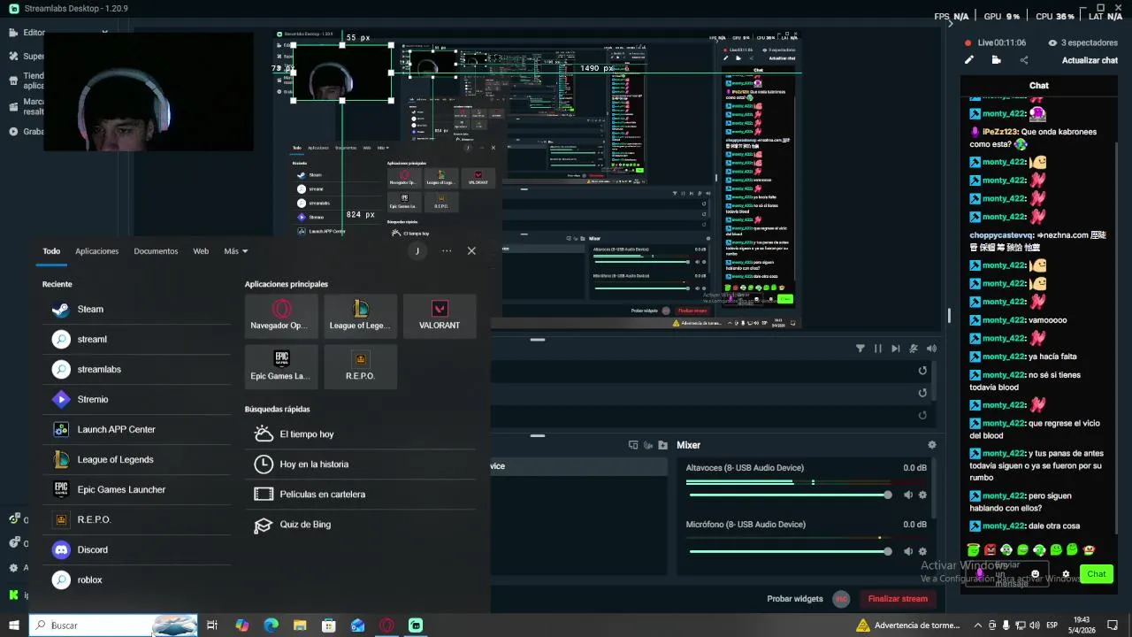Open the Advertencia de tormenta weather alert
1132x637 pixels.
pyautogui.click(x=907, y=625)
